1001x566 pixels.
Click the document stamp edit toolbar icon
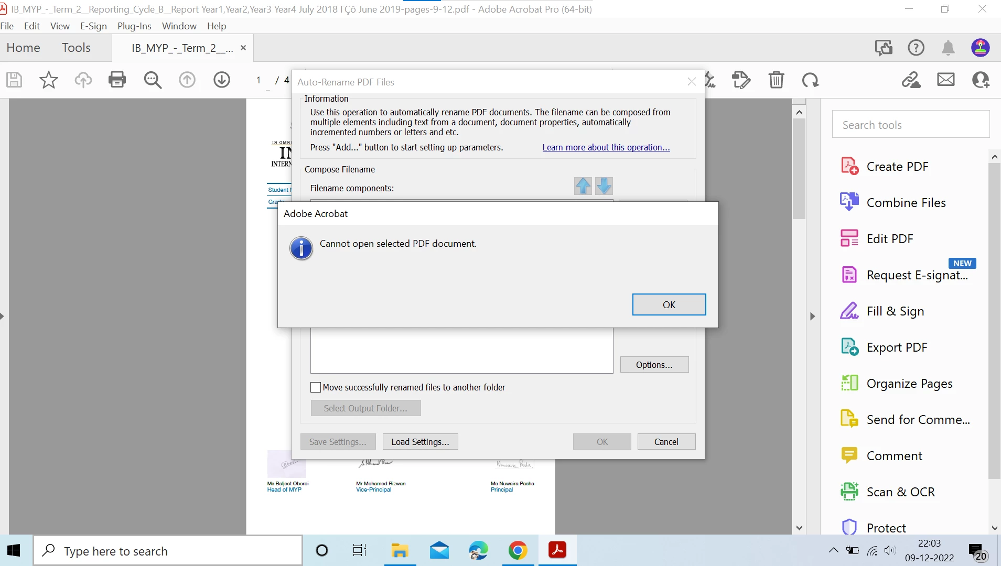(741, 80)
